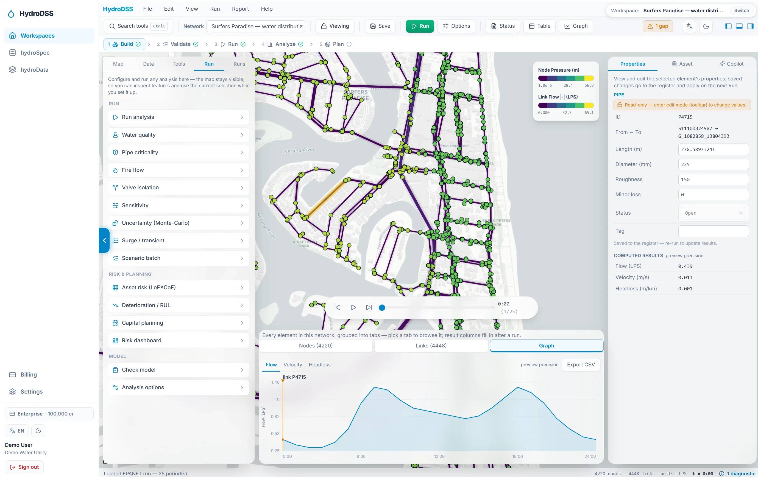Open hydroData in the sidebar
This screenshot has height=477, width=758.
(x=49, y=69)
